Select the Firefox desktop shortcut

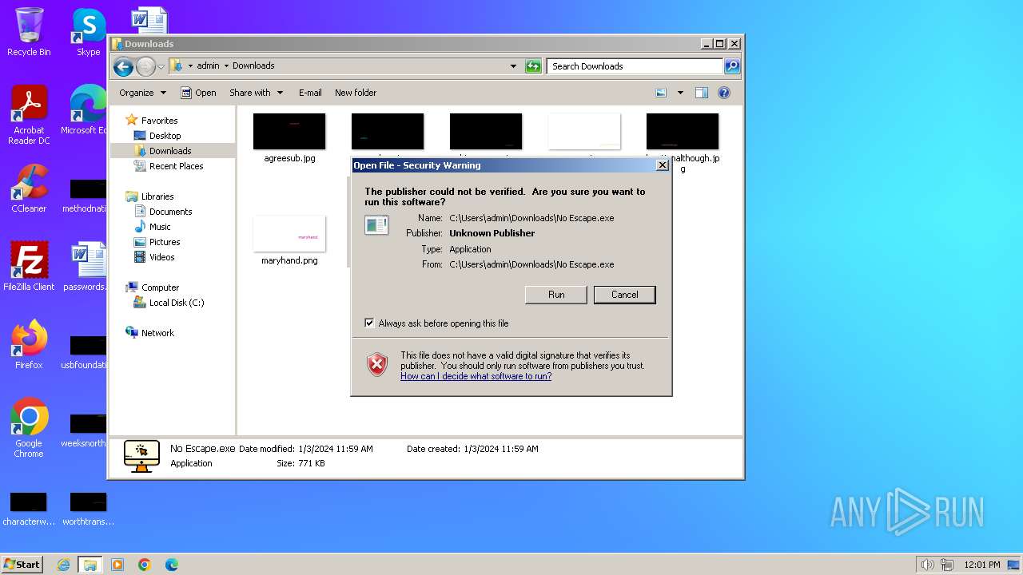pyautogui.click(x=29, y=345)
